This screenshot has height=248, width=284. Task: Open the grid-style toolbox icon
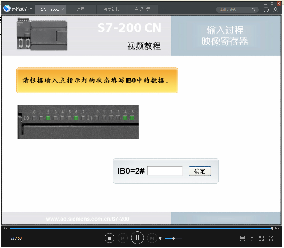pos(261,238)
